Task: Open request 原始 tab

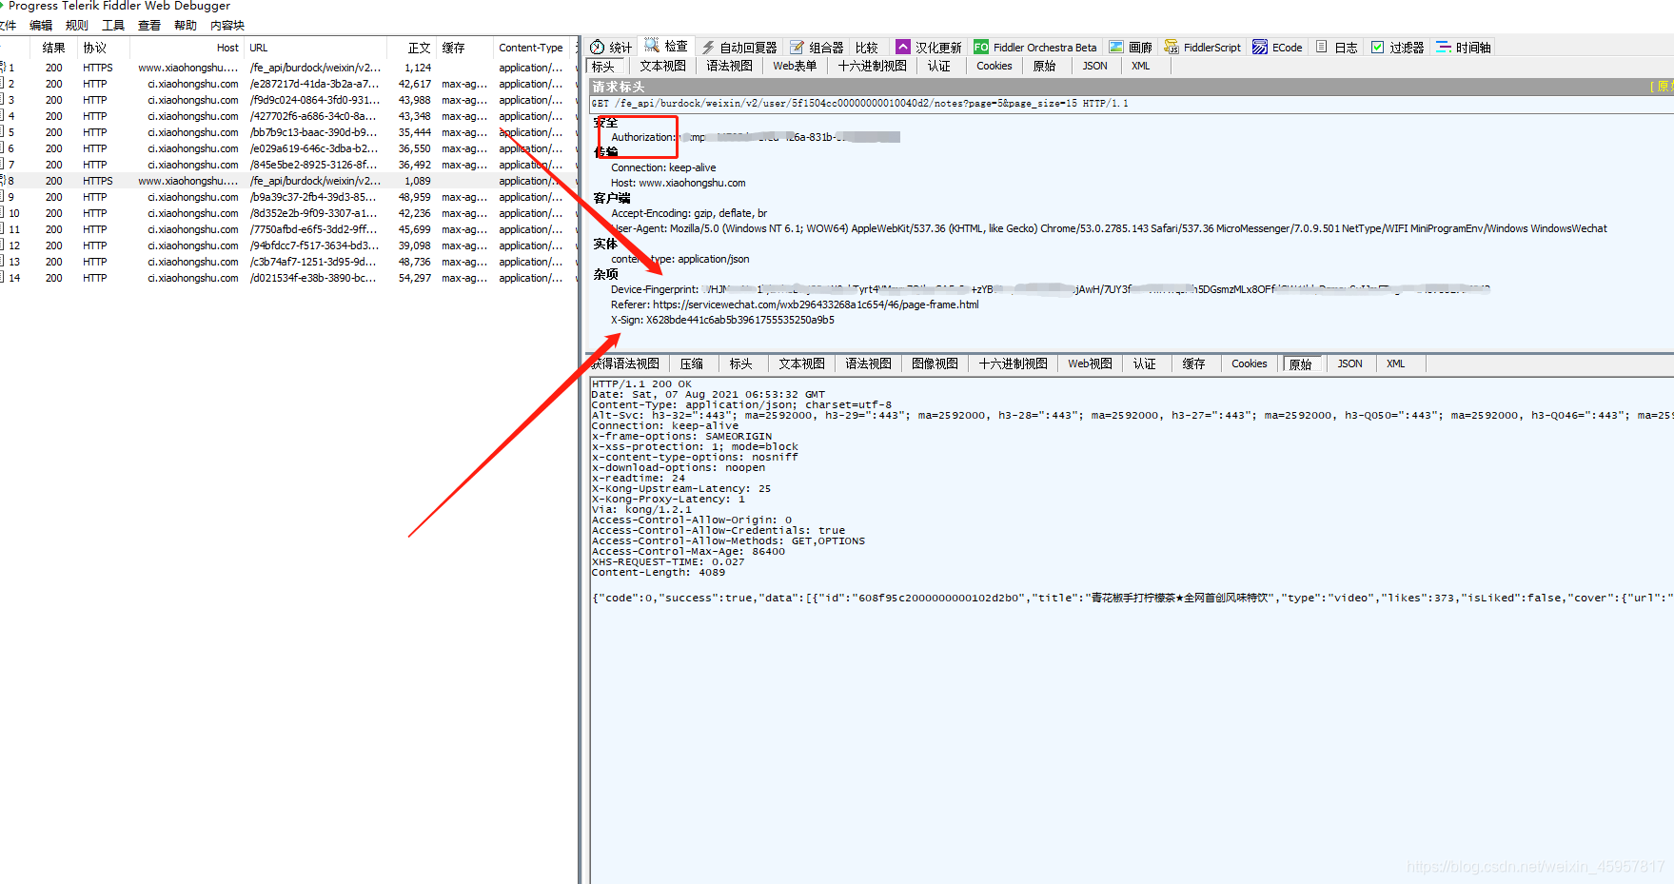Action: 1044,66
